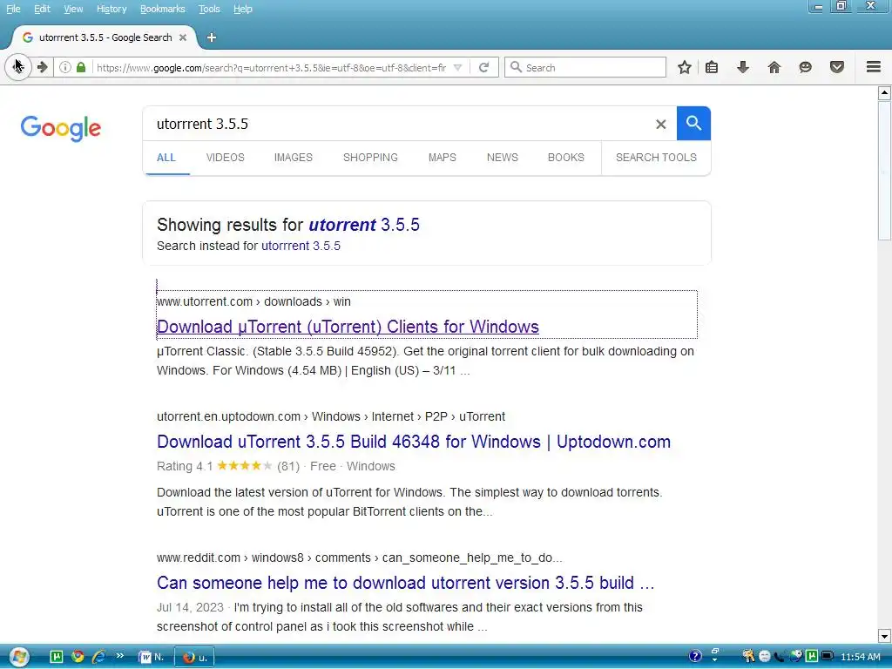Image resolution: width=892 pixels, height=669 pixels.
Task: Open the Windows Start button
Action: 18,657
